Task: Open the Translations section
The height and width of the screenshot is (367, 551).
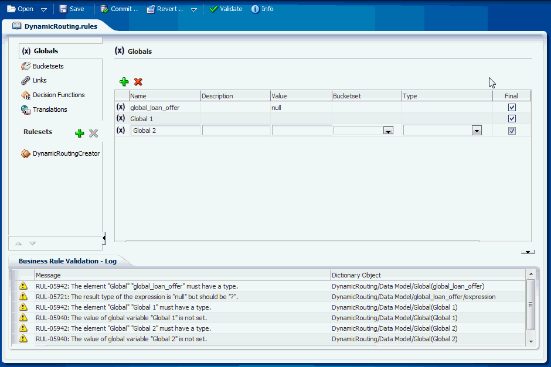Action: 50,109
